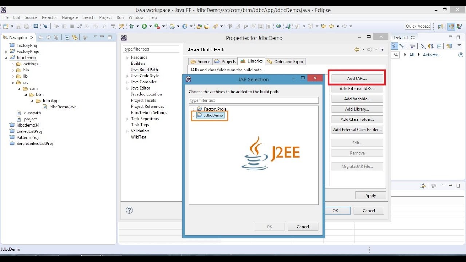Click the green Run icon

tap(144, 26)
